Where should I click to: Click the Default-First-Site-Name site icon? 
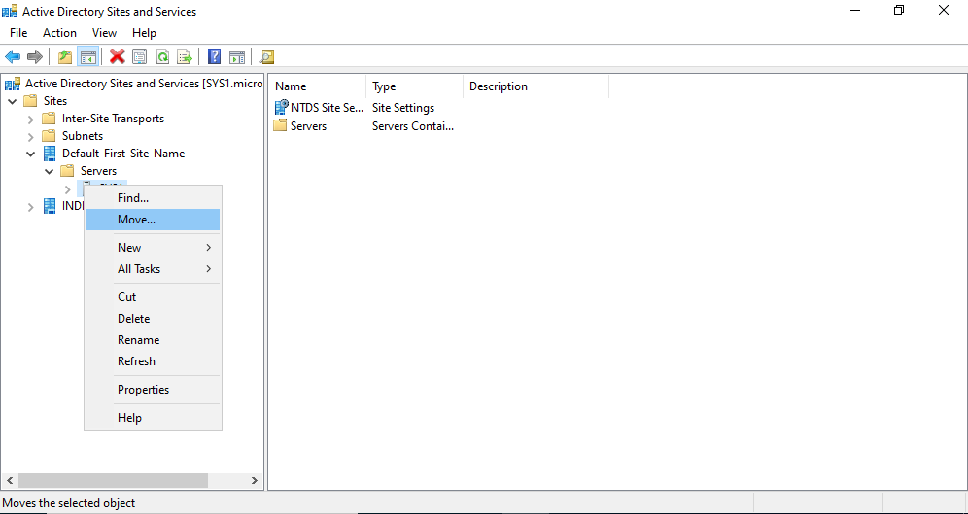pos(50,153)
